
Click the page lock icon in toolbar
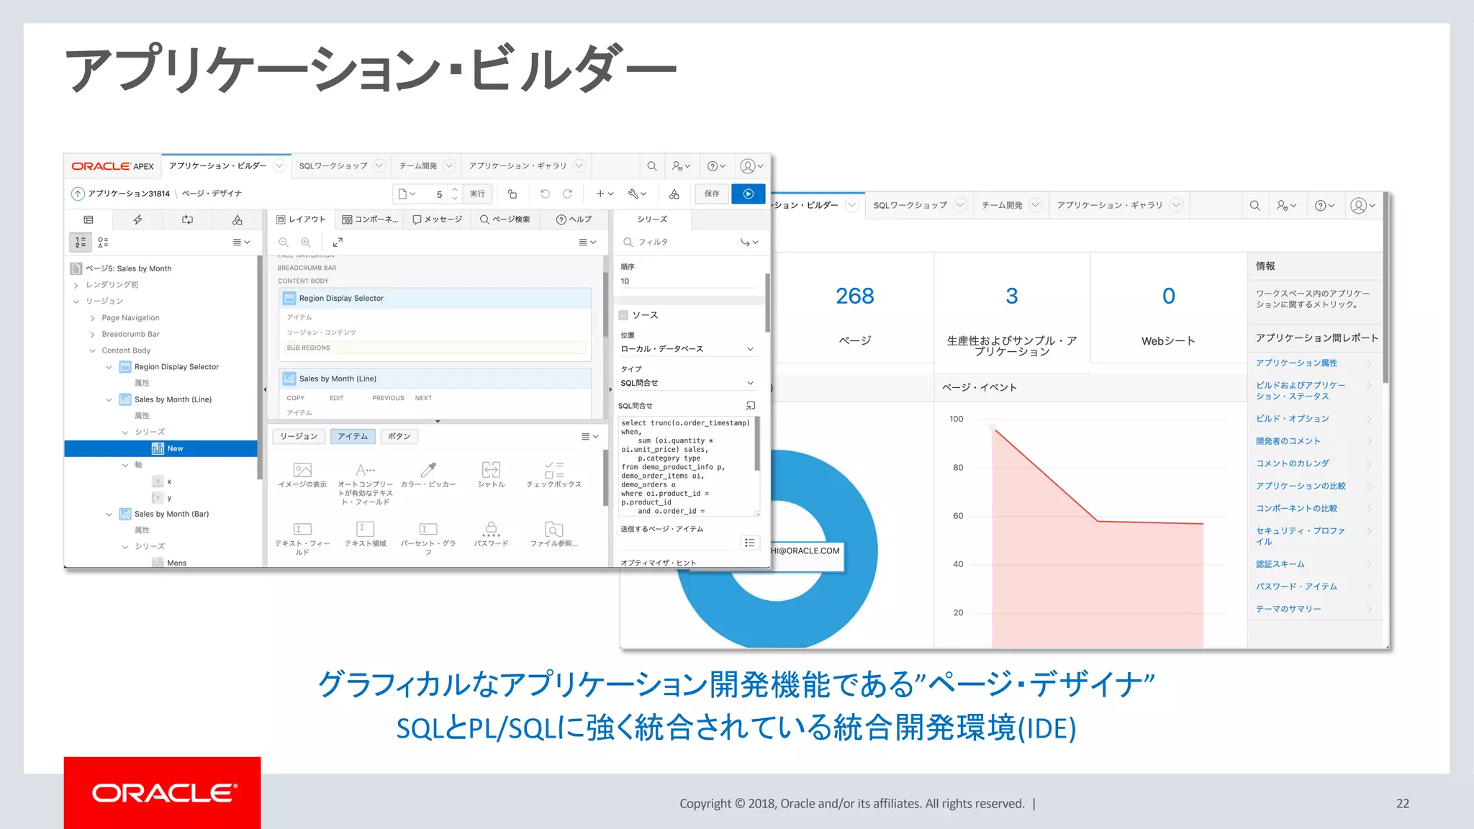pos(512,194)
